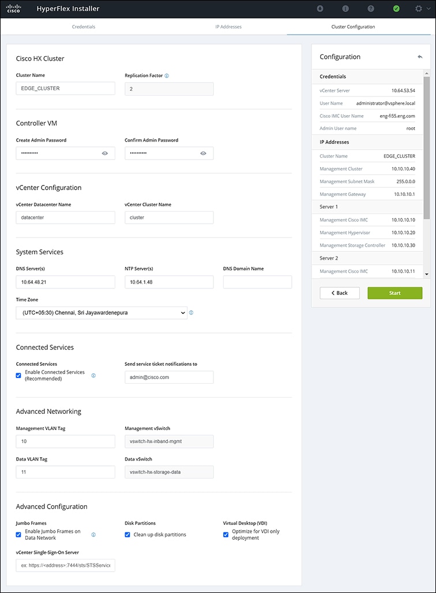Click vCenter Server value 10.64.53.54
This screenshot has width=436, height=593.
click(403, 91)
